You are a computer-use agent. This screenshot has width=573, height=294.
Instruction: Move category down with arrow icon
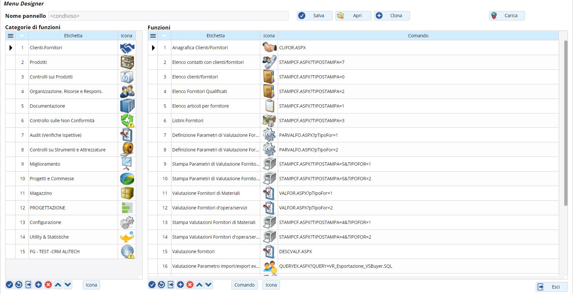(68, 285)
